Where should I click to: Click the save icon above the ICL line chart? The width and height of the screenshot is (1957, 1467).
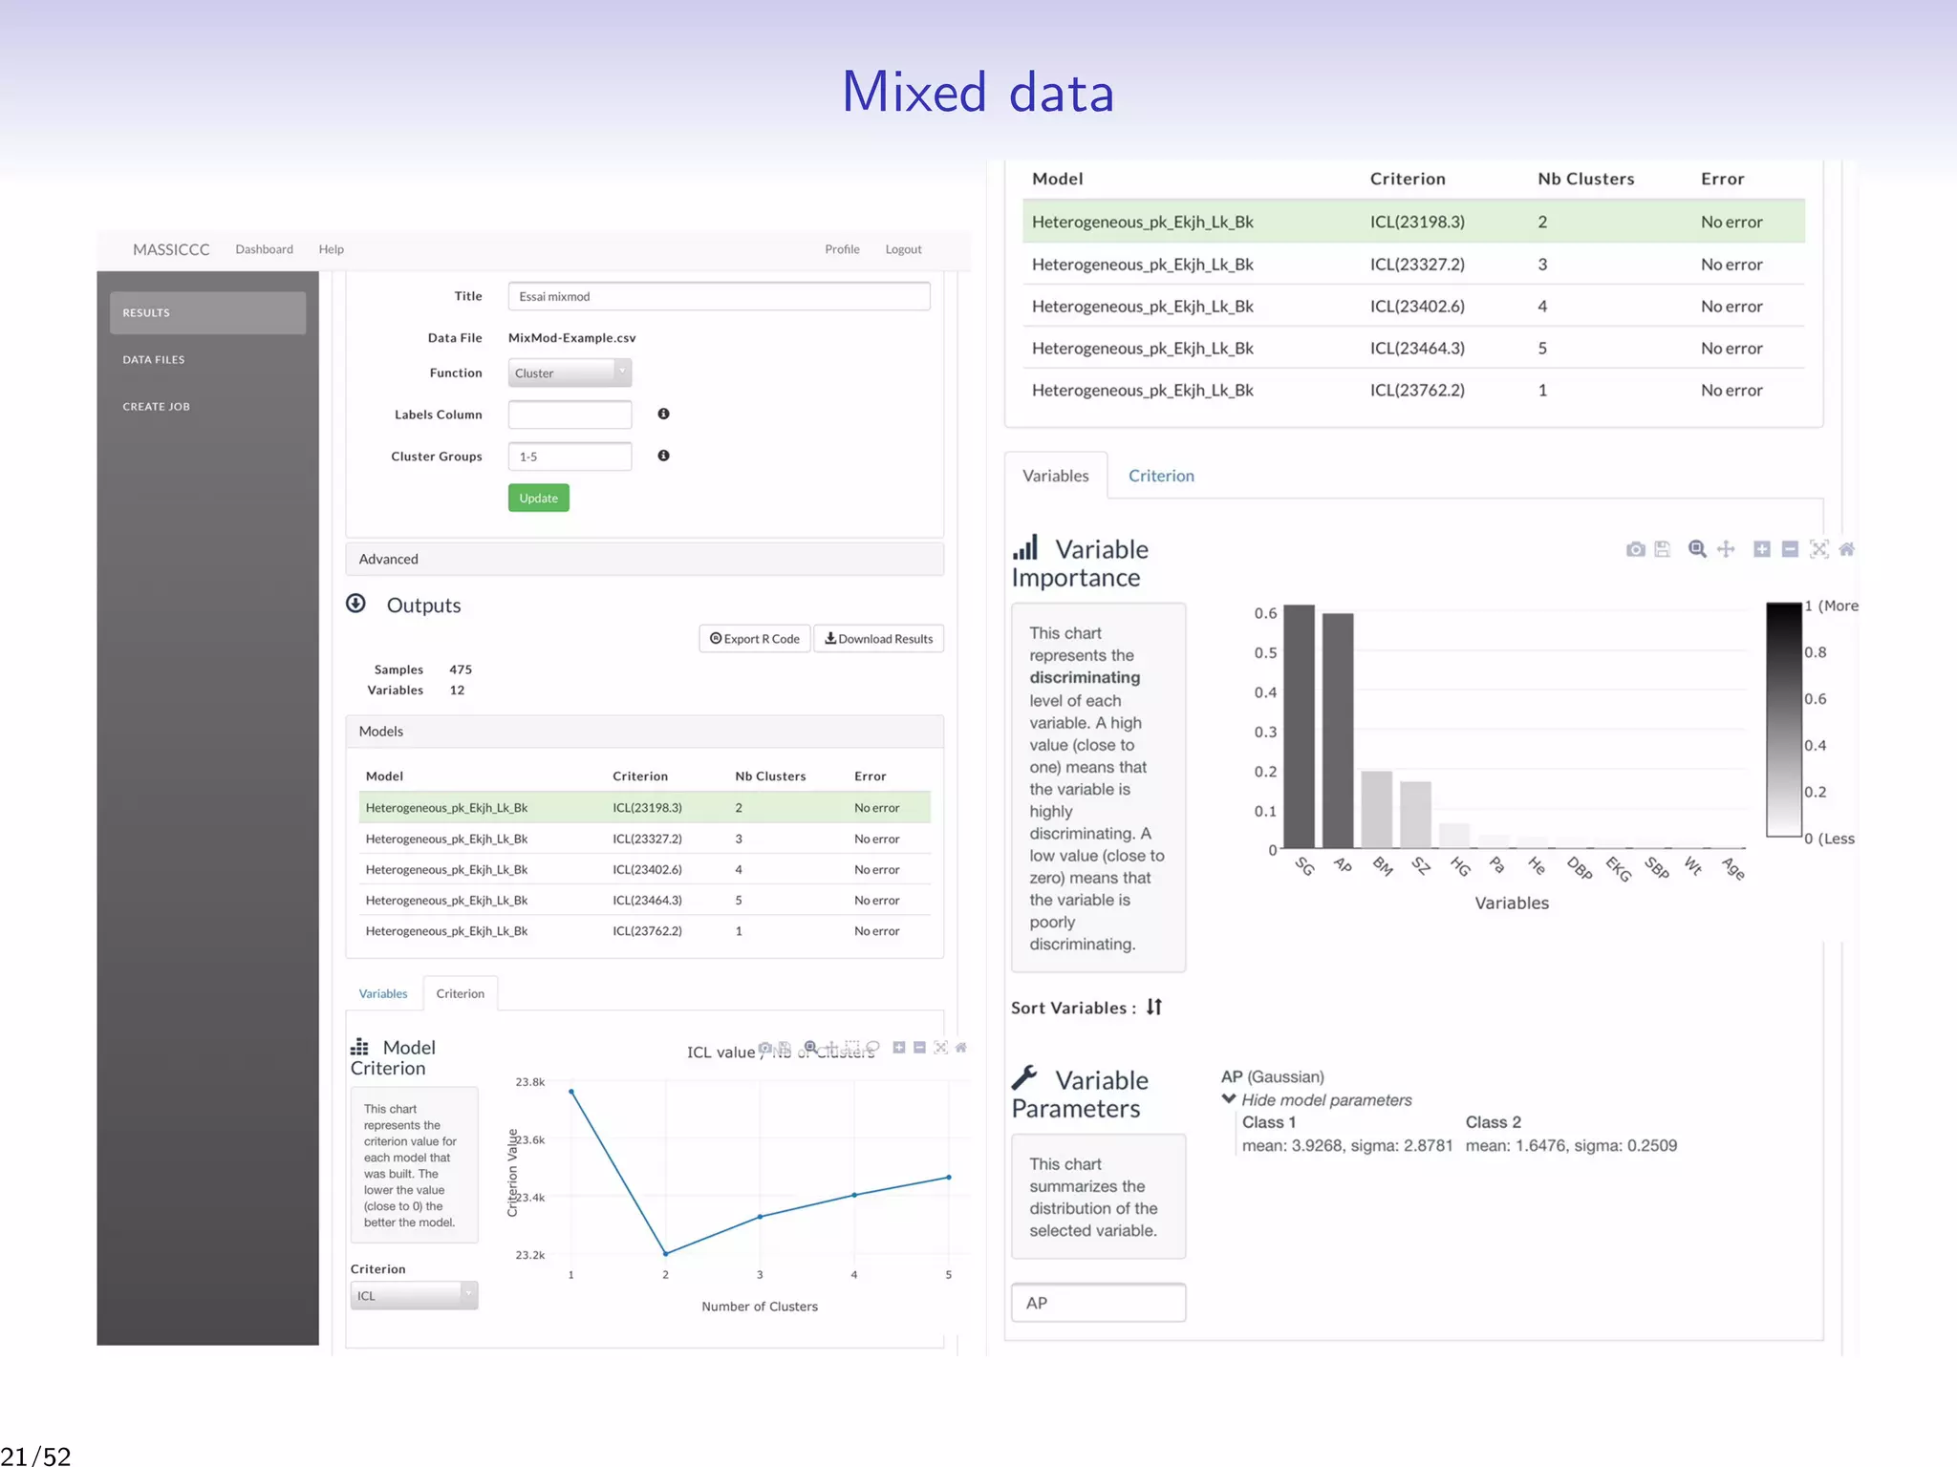point(785,1048)
